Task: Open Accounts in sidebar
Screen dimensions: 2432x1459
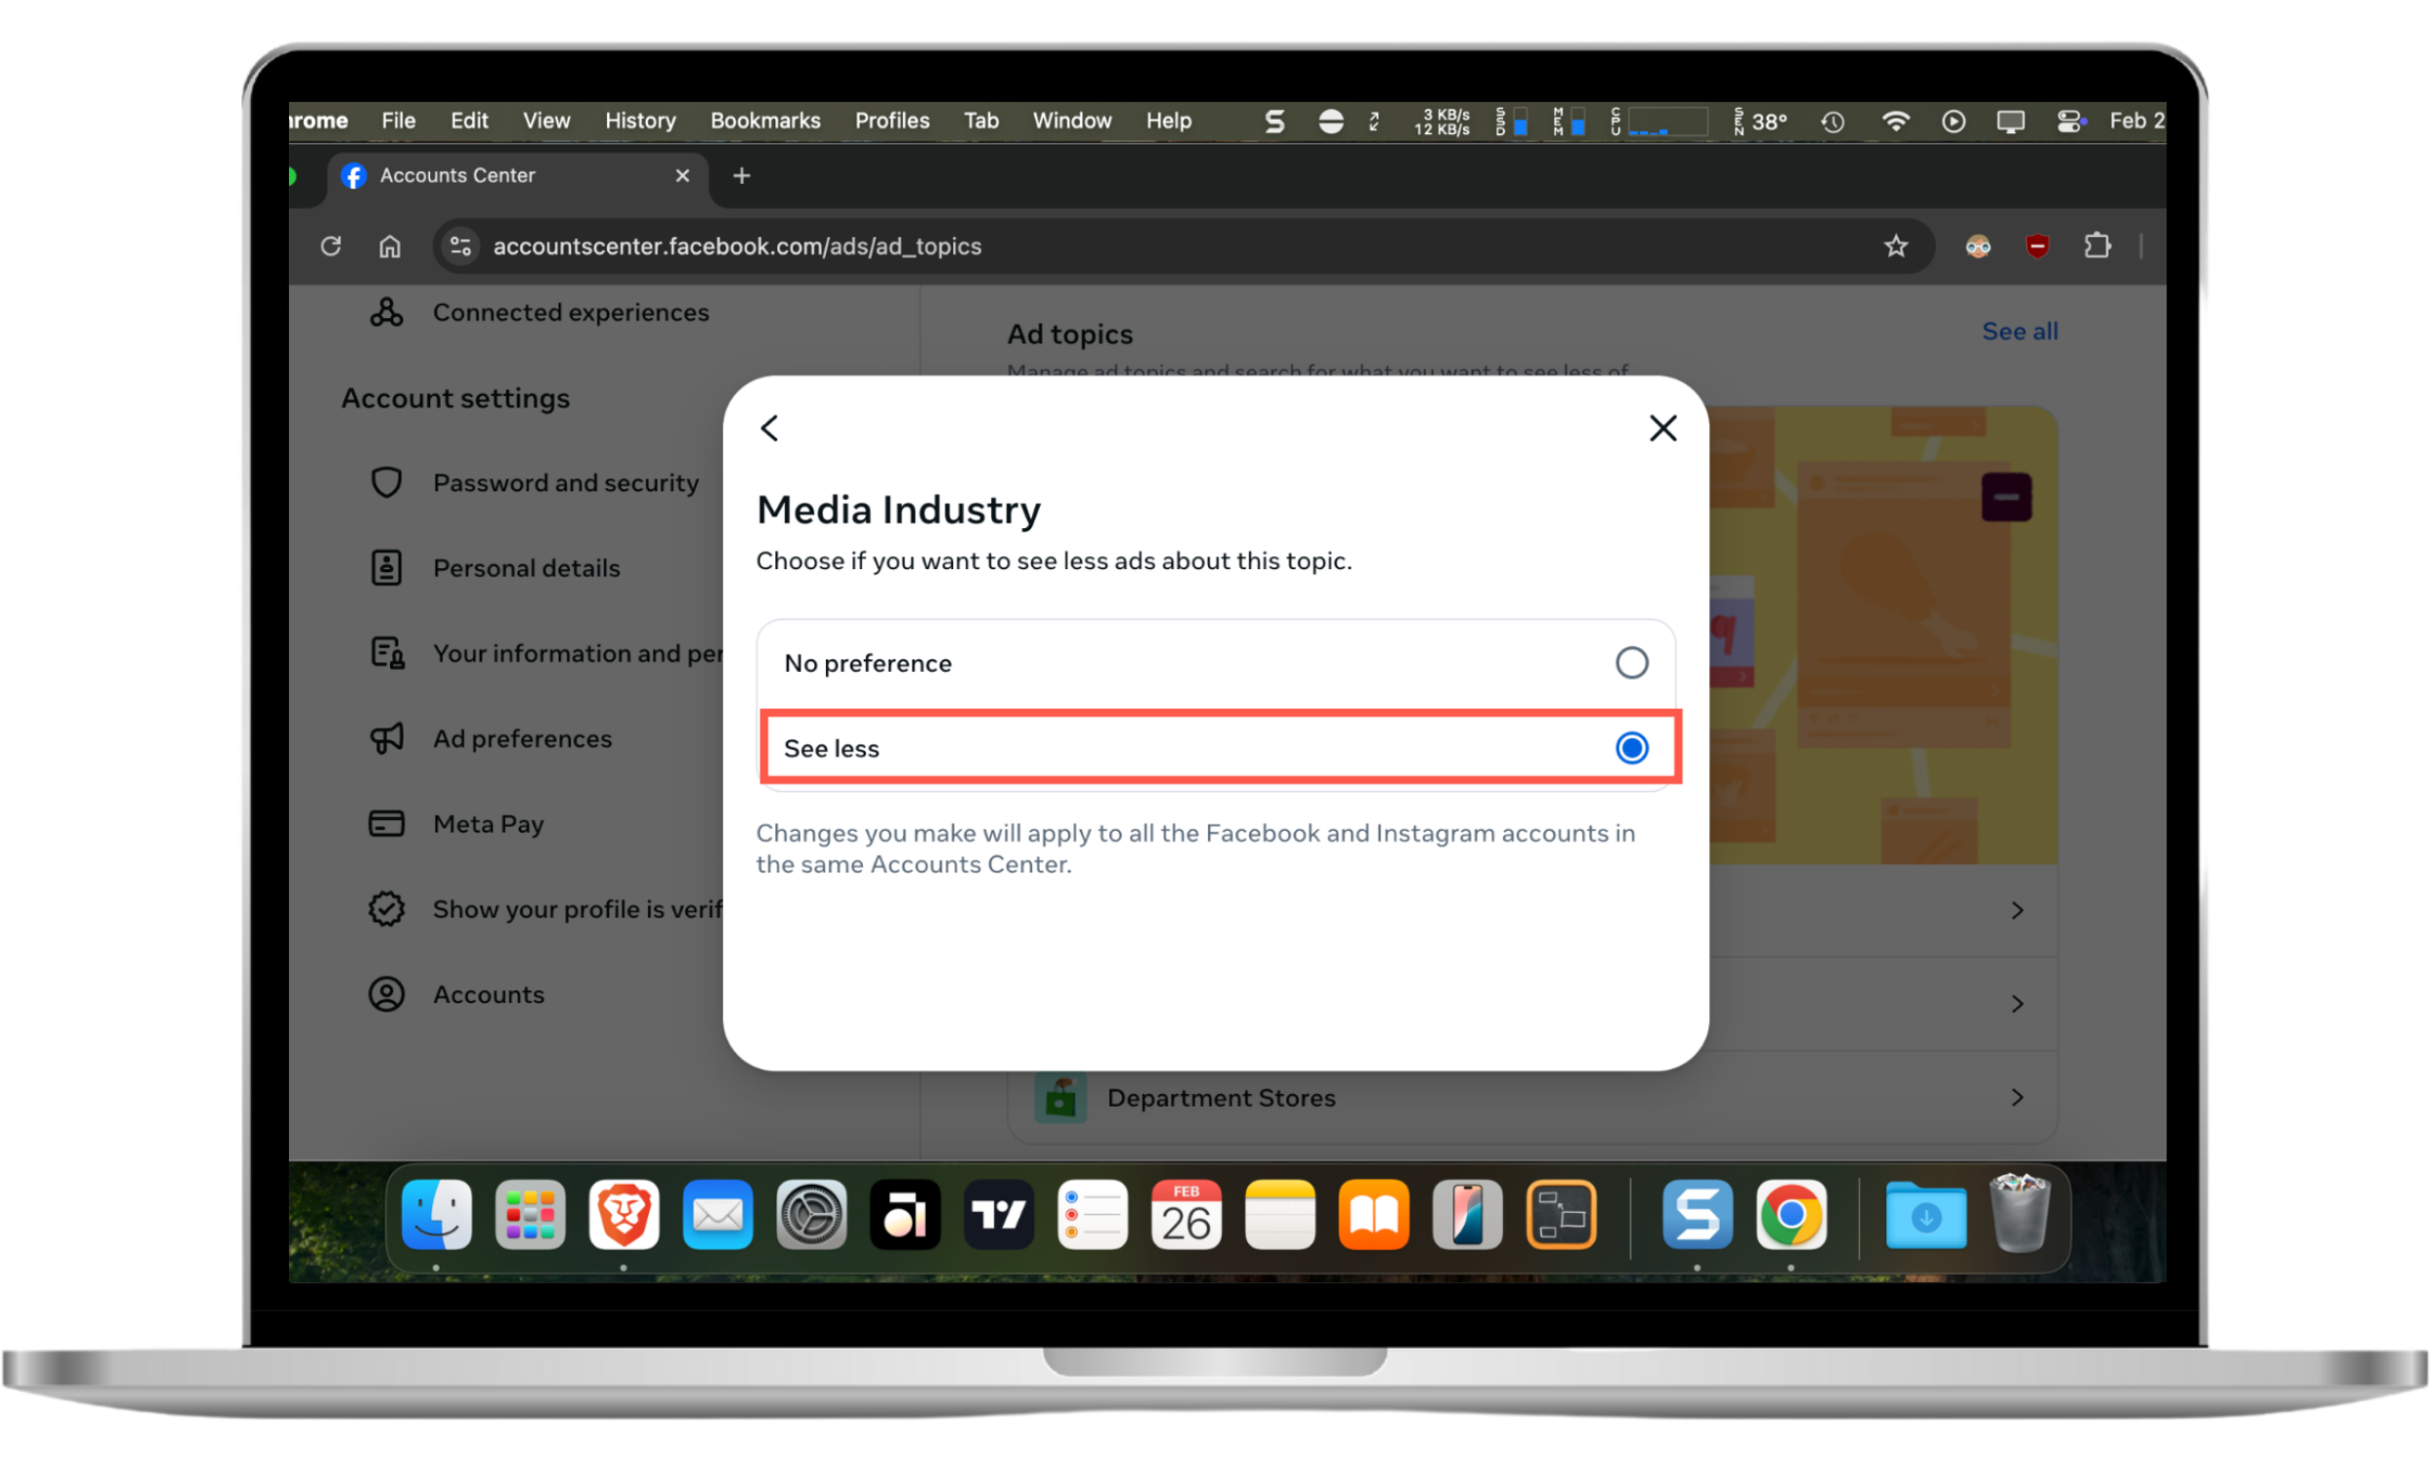Action: [456, 995]
